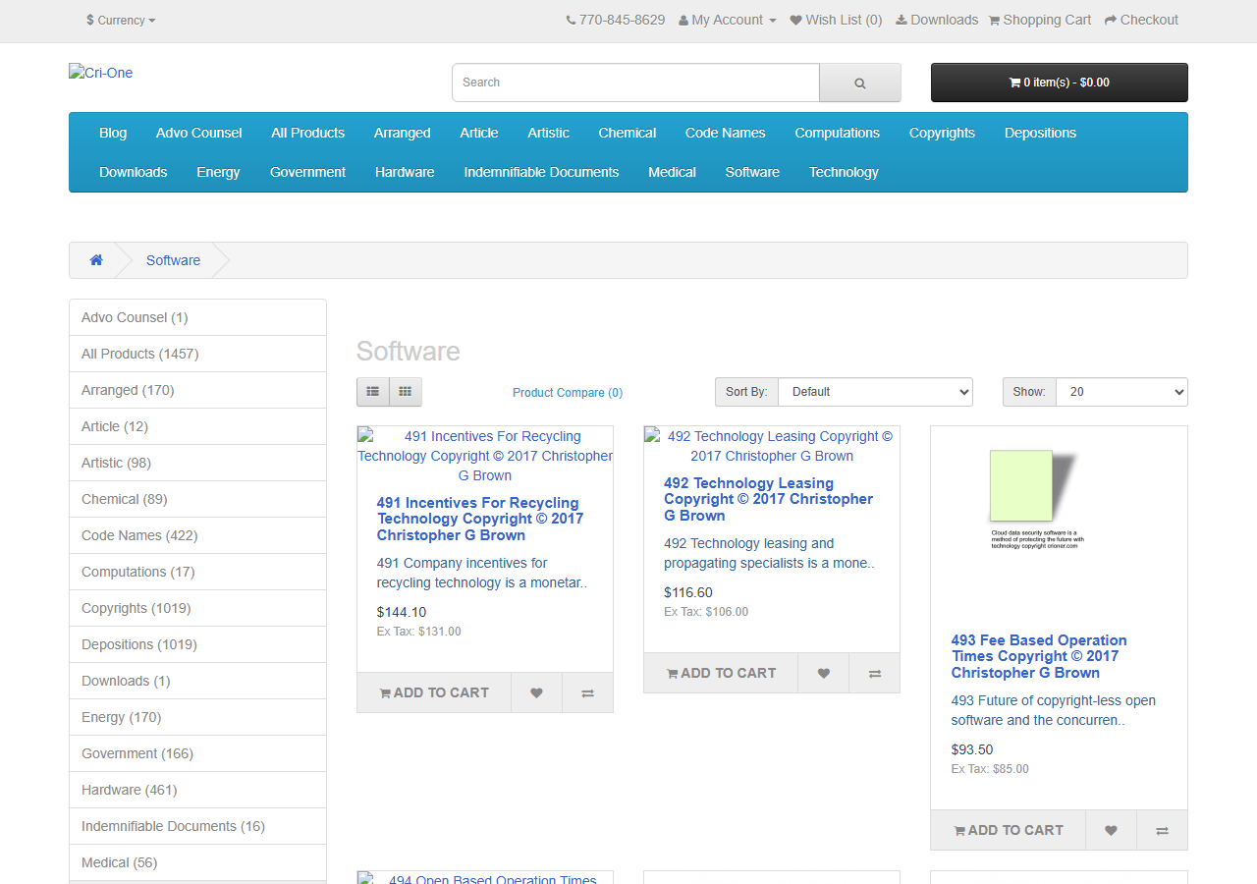Click price text $144.10

coord(402,612)
